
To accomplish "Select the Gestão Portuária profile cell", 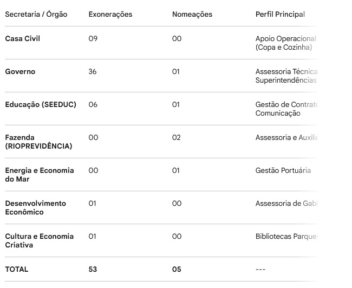I will (283, 171).
